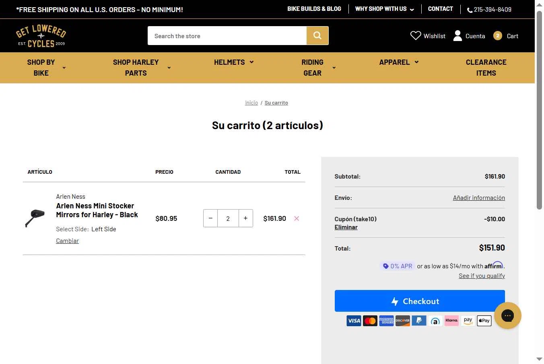The height and width of the screenshot is (364, 544).
Task: Click the Affirm payment icon
Action: coord(435,321)
